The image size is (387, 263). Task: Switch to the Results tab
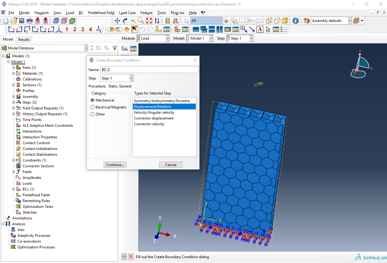tap(24, 39)
